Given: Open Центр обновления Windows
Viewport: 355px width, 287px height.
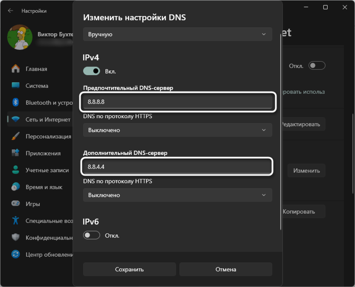Looking at the screenshot, I should (x=43, y=254).
